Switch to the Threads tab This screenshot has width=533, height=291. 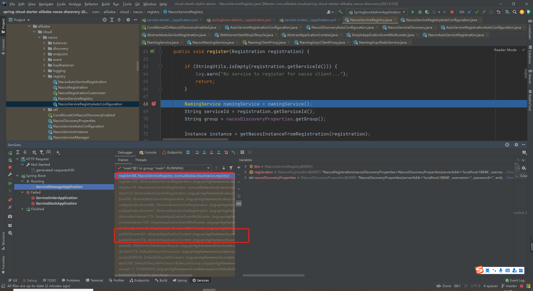[x=141, y=160]
